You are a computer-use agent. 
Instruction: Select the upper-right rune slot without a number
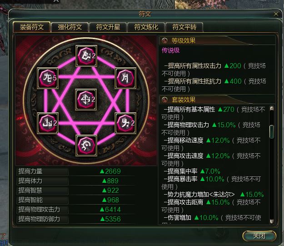tap(125, 78)
